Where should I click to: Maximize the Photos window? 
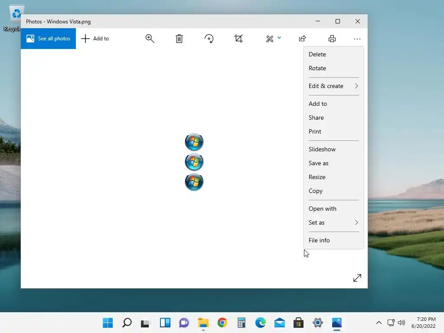point(337,21)
